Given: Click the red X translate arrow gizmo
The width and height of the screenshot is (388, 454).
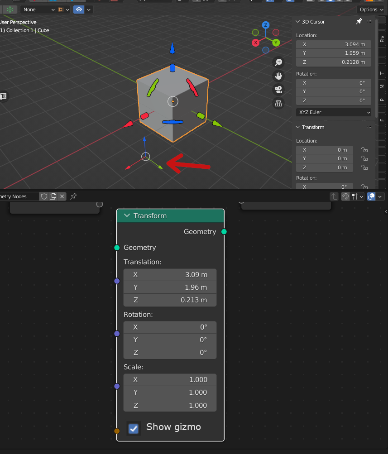Looking at the screenshot, I should 128,124.
